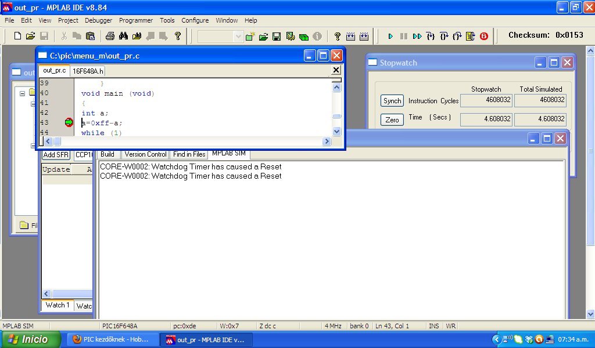Click the Find in Files icon
This screenshot has width=595, height=348.
(x=137, y=36)
